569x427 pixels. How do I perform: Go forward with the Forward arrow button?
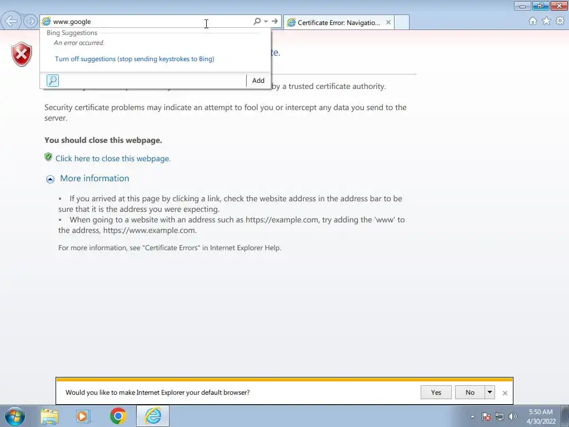[31, 21]
